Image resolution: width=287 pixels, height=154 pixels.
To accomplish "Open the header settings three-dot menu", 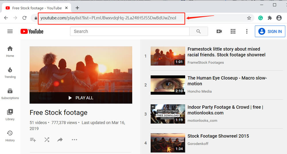I will pos(247,31).
